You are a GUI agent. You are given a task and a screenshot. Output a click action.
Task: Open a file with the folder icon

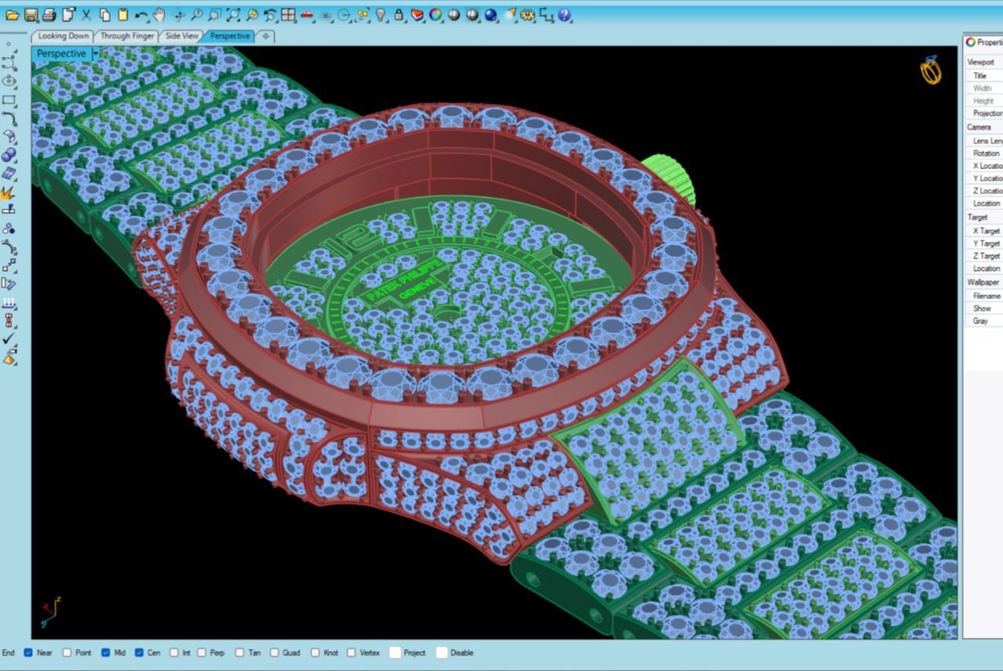[x=13, y=15]
